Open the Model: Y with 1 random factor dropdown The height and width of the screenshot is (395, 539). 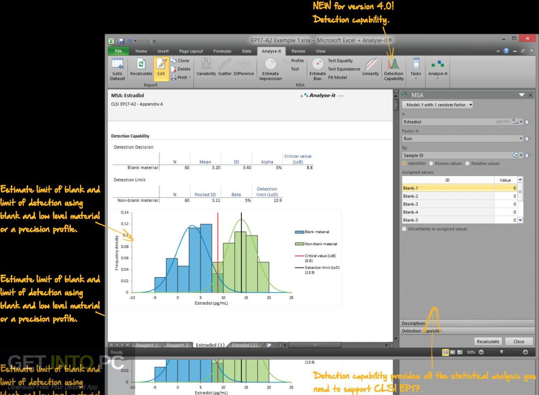[438, 105]
